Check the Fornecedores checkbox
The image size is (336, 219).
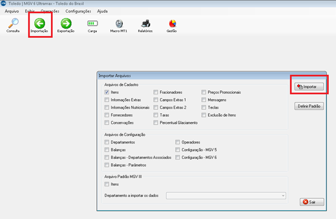(107, 115)
